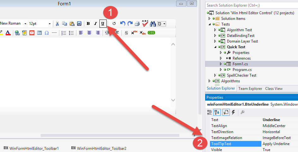Image resolution: width=298 pixels, height=152 pixels.
Task: Toggle Italic formatting button
Action: (95, 24)
